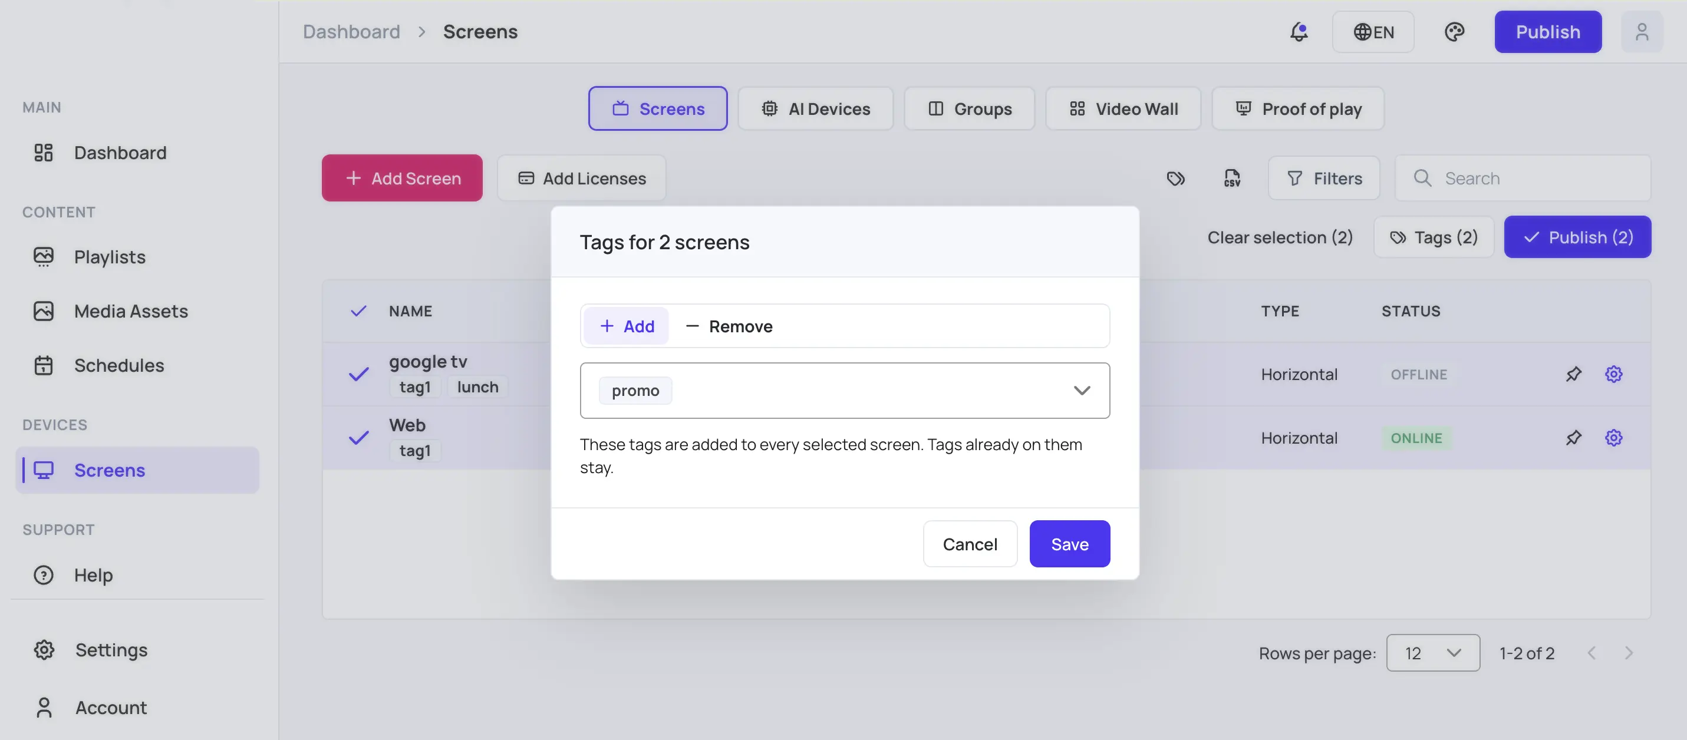The width and height of the screenshot is (1687, 740).
Task: Open the theme palette icon
Action: [x=1454, y=31]
